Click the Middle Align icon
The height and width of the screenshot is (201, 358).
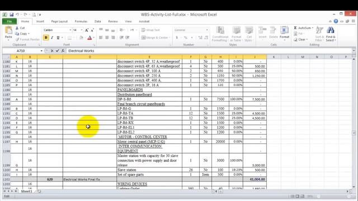point(107,30)
